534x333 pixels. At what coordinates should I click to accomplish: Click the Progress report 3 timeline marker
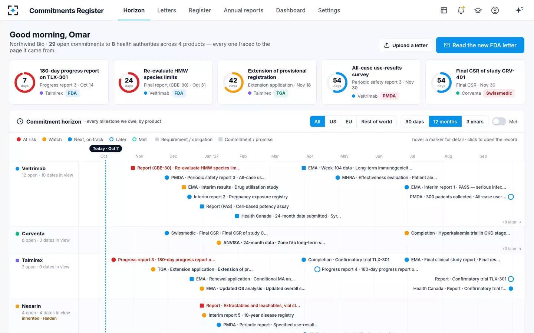tap(114, 260)
